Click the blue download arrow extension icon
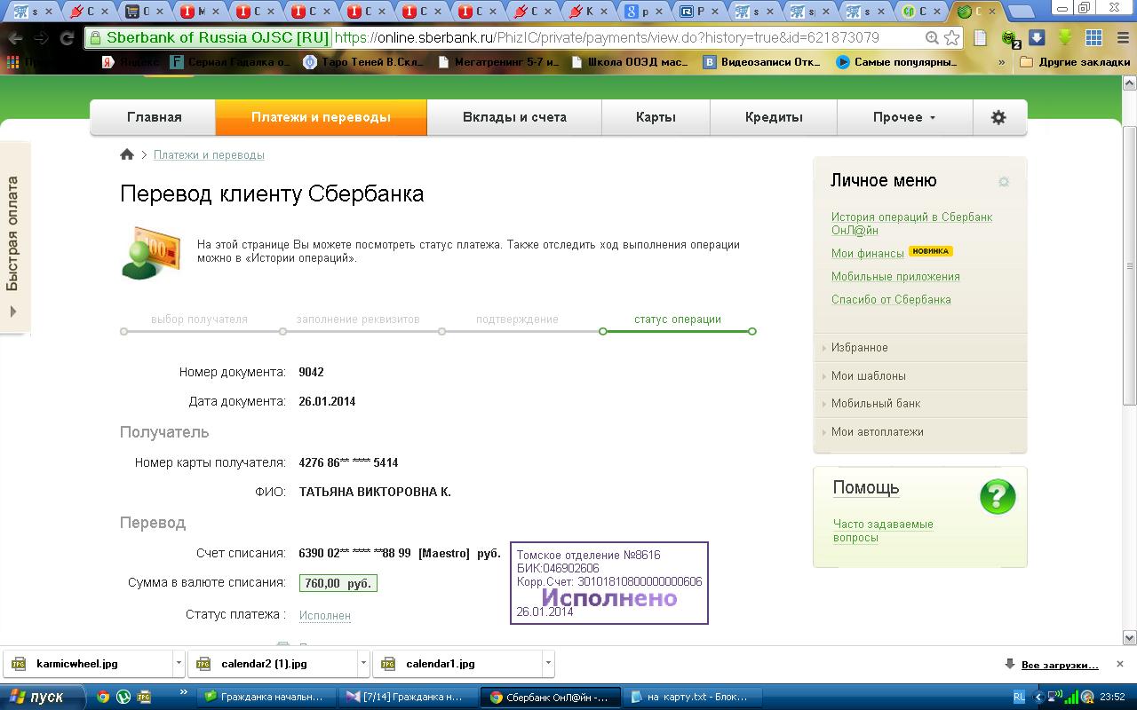Viewport: 1137px width, 710px height. coord(1037,38)
